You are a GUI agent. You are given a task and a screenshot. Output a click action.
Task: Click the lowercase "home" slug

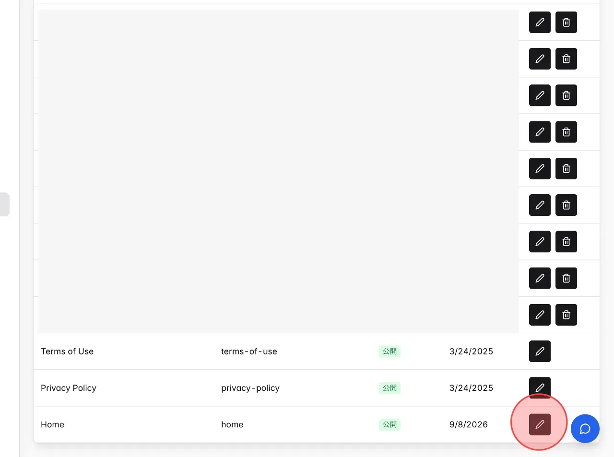(x=232, y=424)
